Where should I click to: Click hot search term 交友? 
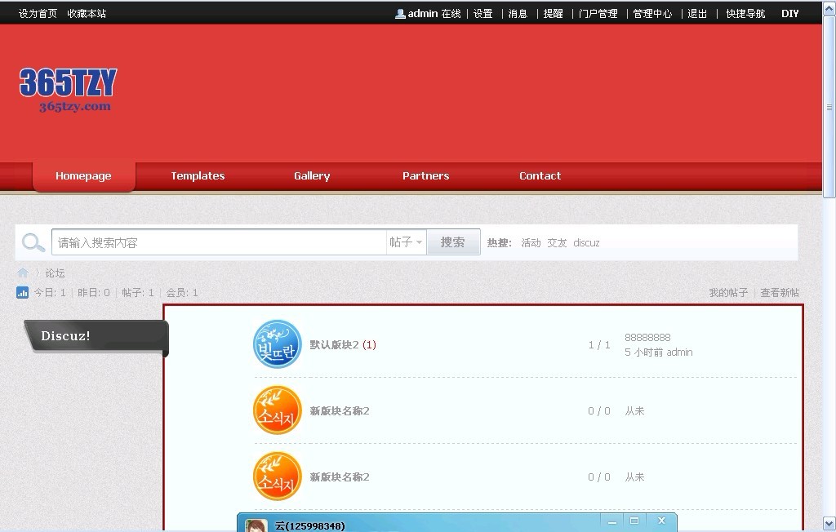557,243
